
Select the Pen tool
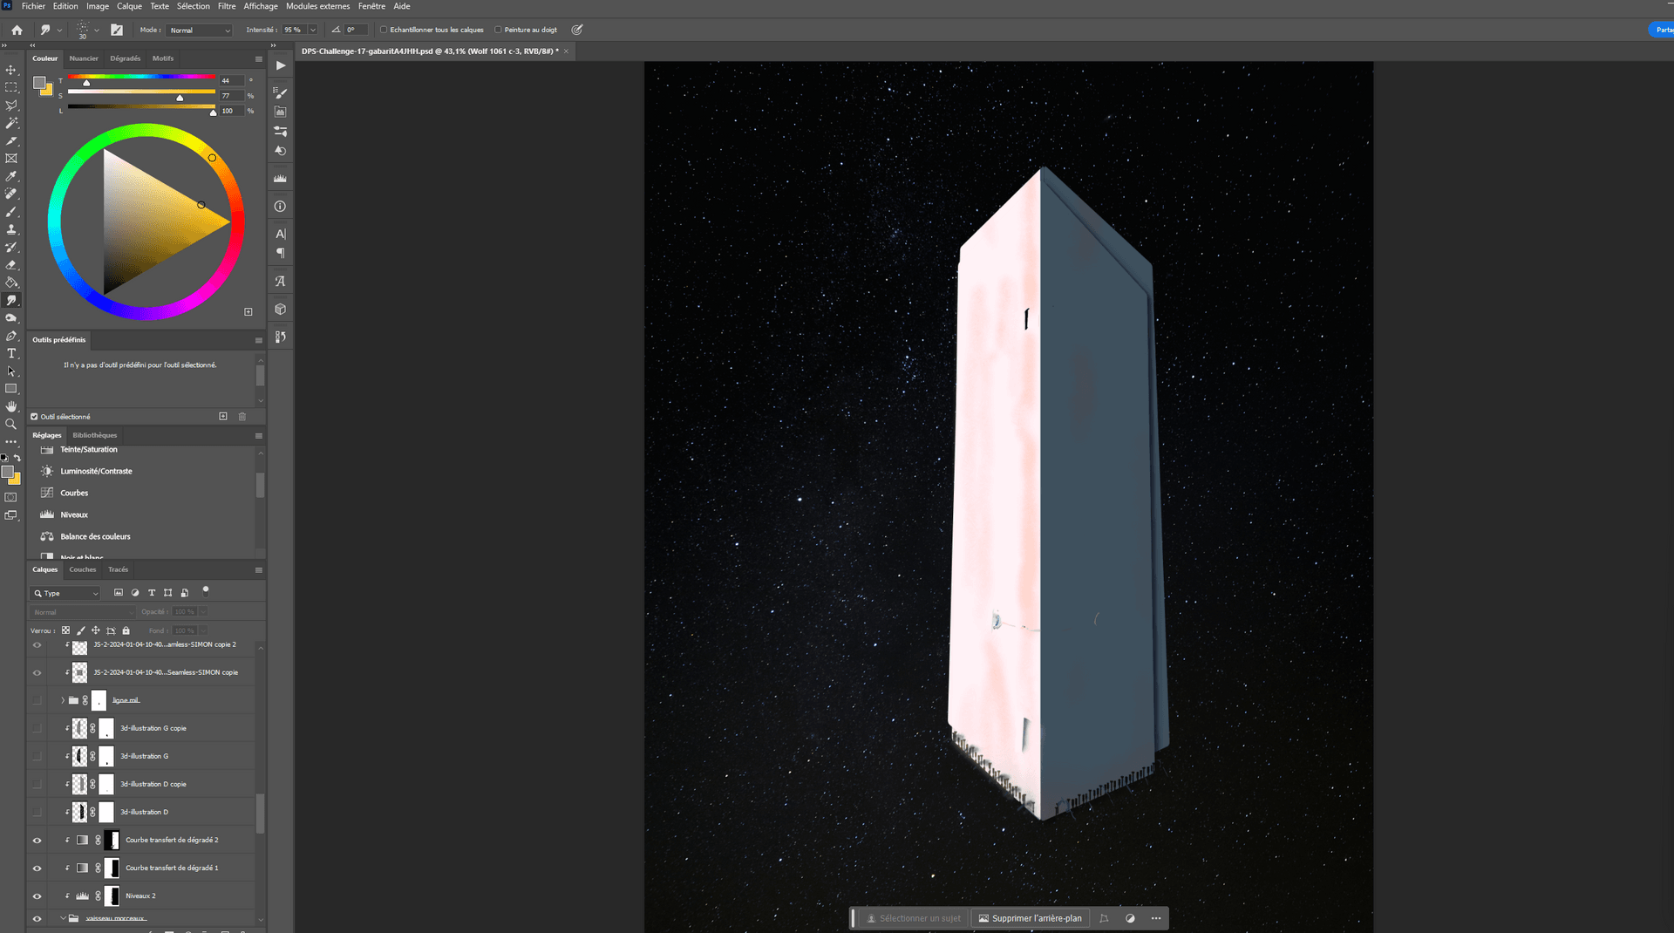point(11,336)
